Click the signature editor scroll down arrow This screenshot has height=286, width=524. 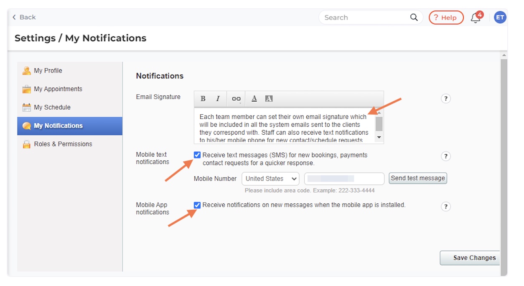pos(379,137)
